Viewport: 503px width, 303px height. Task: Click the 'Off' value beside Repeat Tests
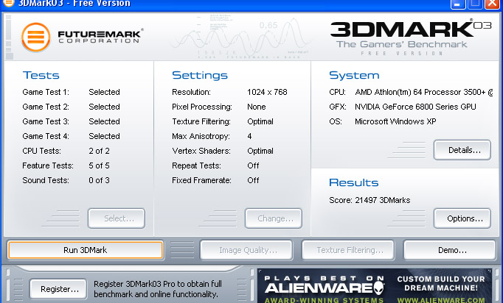tap(253, 165)
